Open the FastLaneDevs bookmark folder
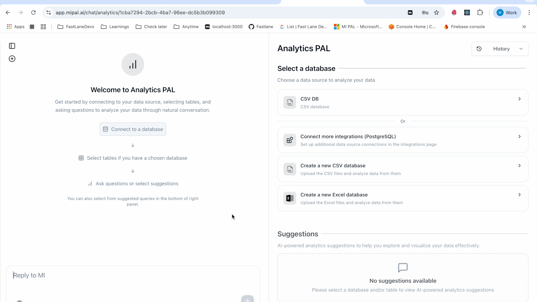This screenshot has height=302, width=537. pyautogui.click(x=76, y=27)
